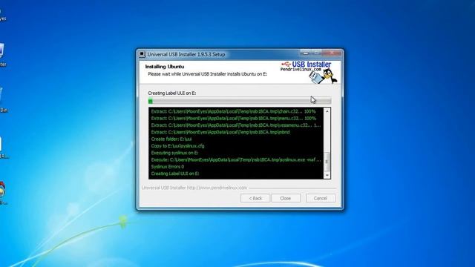
Task: Click the Close button in installer
Action: pos(286,198)
